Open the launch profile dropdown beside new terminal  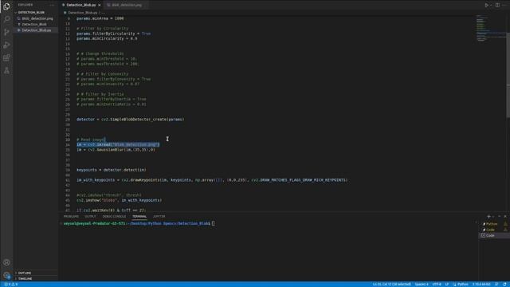(493, 216)
